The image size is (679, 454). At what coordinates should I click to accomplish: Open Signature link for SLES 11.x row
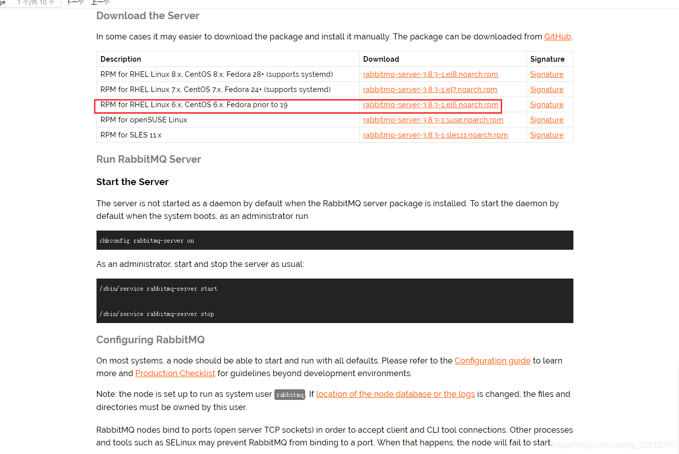[x=547, y=135]
